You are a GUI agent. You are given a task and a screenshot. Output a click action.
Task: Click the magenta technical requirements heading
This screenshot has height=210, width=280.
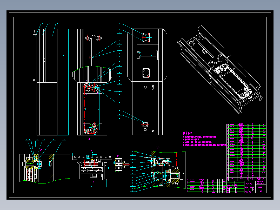187,133
